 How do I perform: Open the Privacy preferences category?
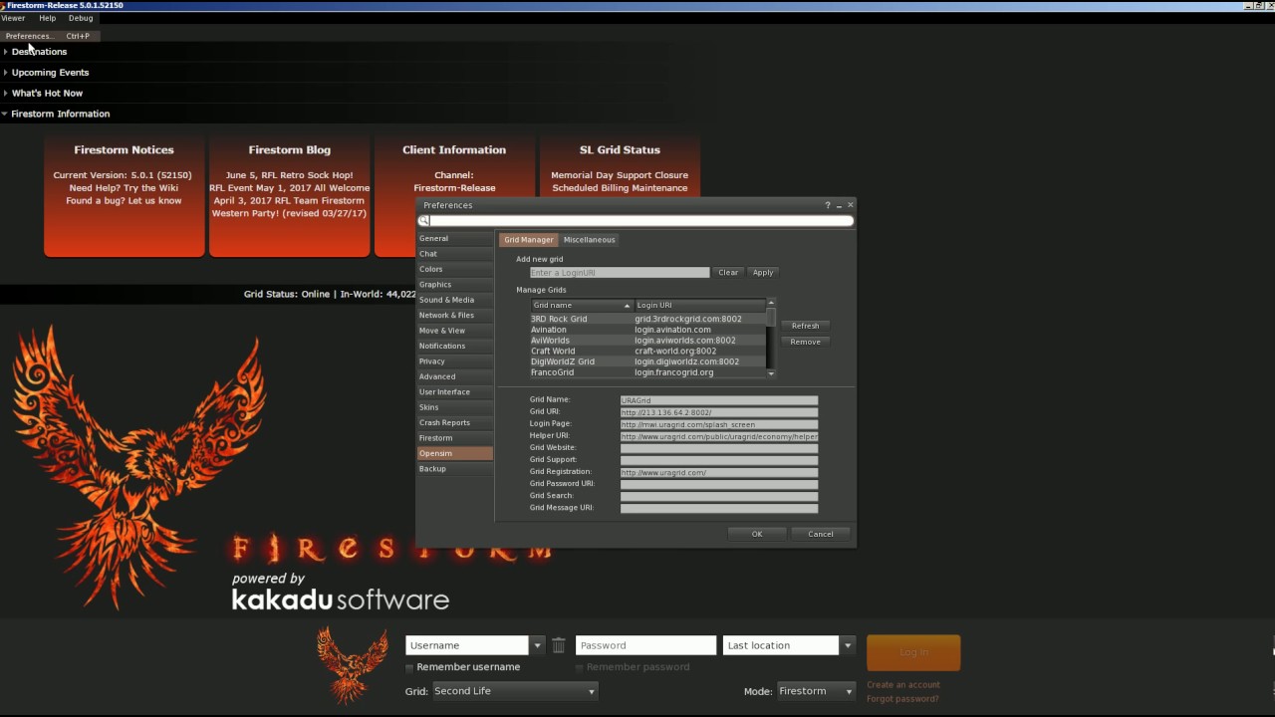pos(455,361)
